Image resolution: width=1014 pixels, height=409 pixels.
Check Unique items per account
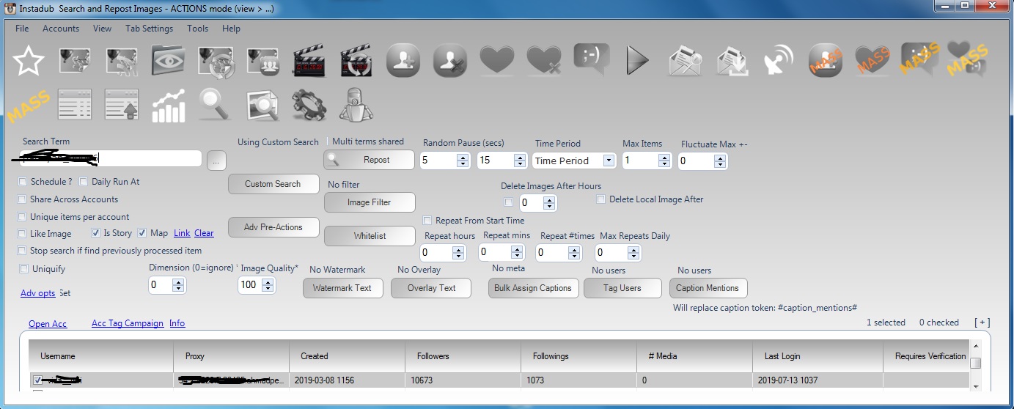click(22, 217)
